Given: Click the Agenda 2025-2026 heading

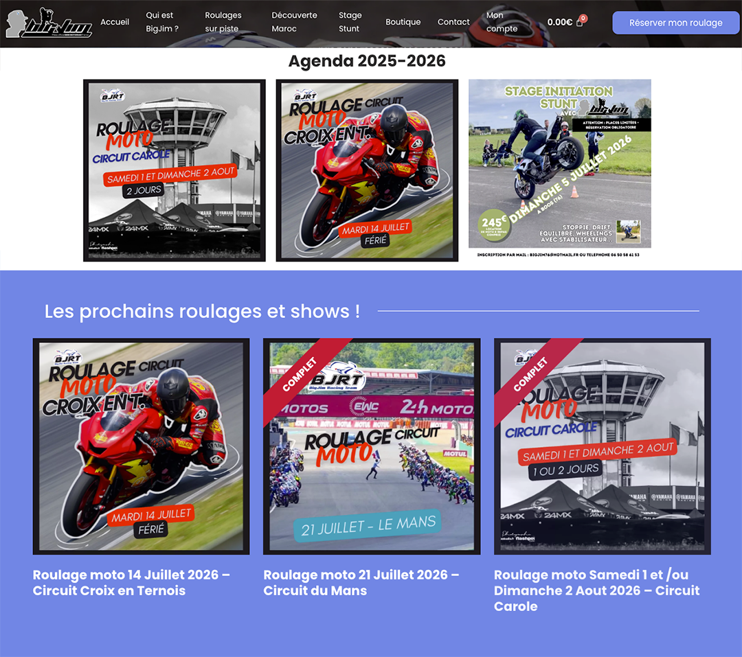Looking at the screenshot, I should 367,61.
